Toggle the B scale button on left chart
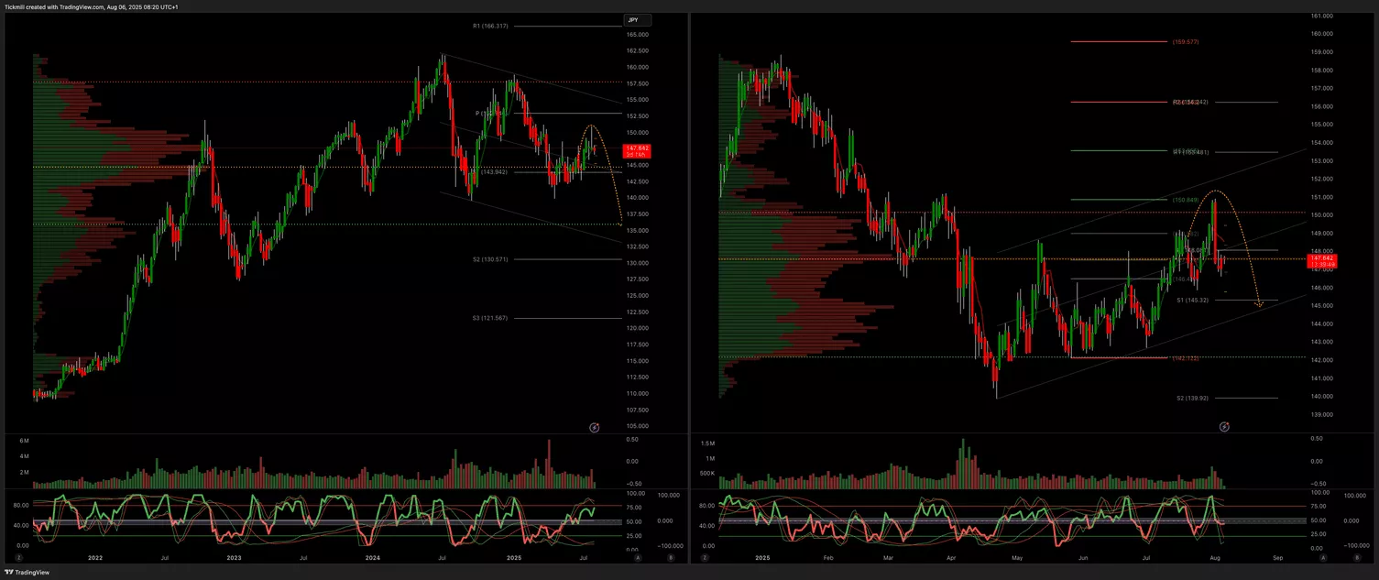This screenshot has height=580, width=1379. 671,557
